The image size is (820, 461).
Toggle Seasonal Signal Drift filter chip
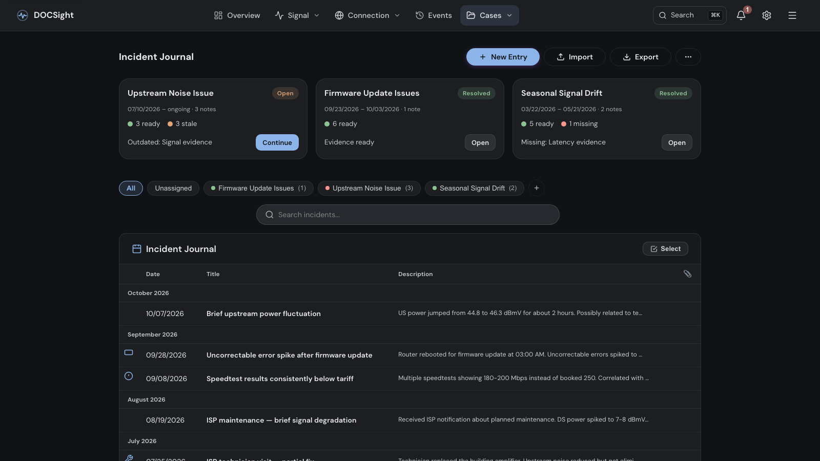click(475, 188)
